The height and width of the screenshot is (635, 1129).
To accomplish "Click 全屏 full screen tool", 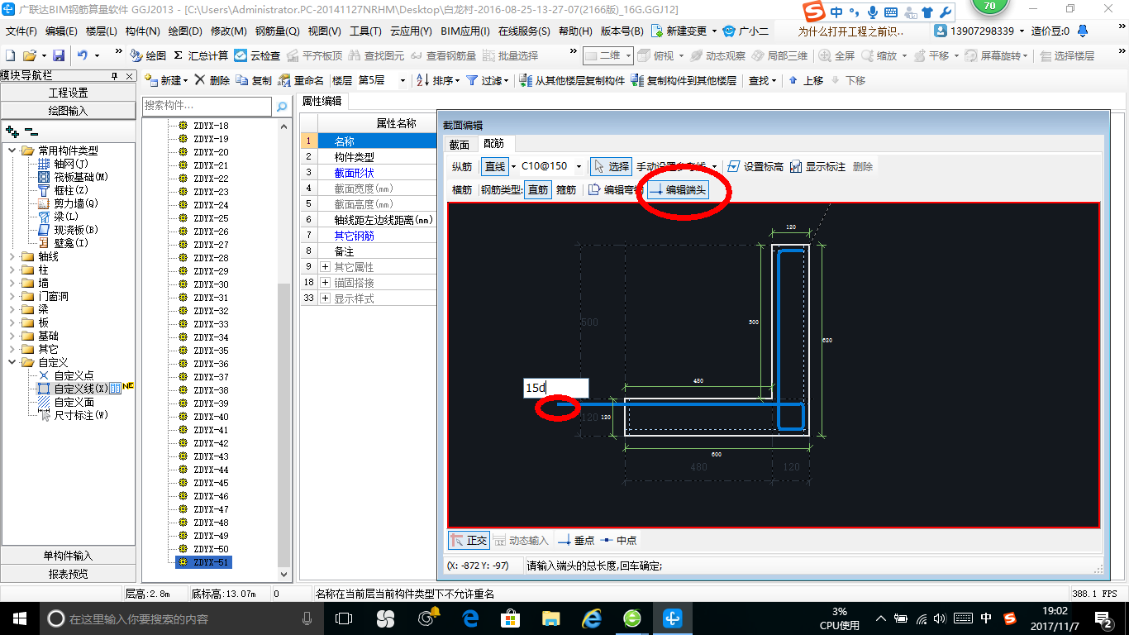I will pos(837,55).
